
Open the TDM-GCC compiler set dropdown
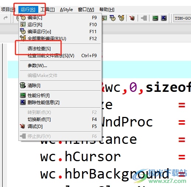pos(182,18)
